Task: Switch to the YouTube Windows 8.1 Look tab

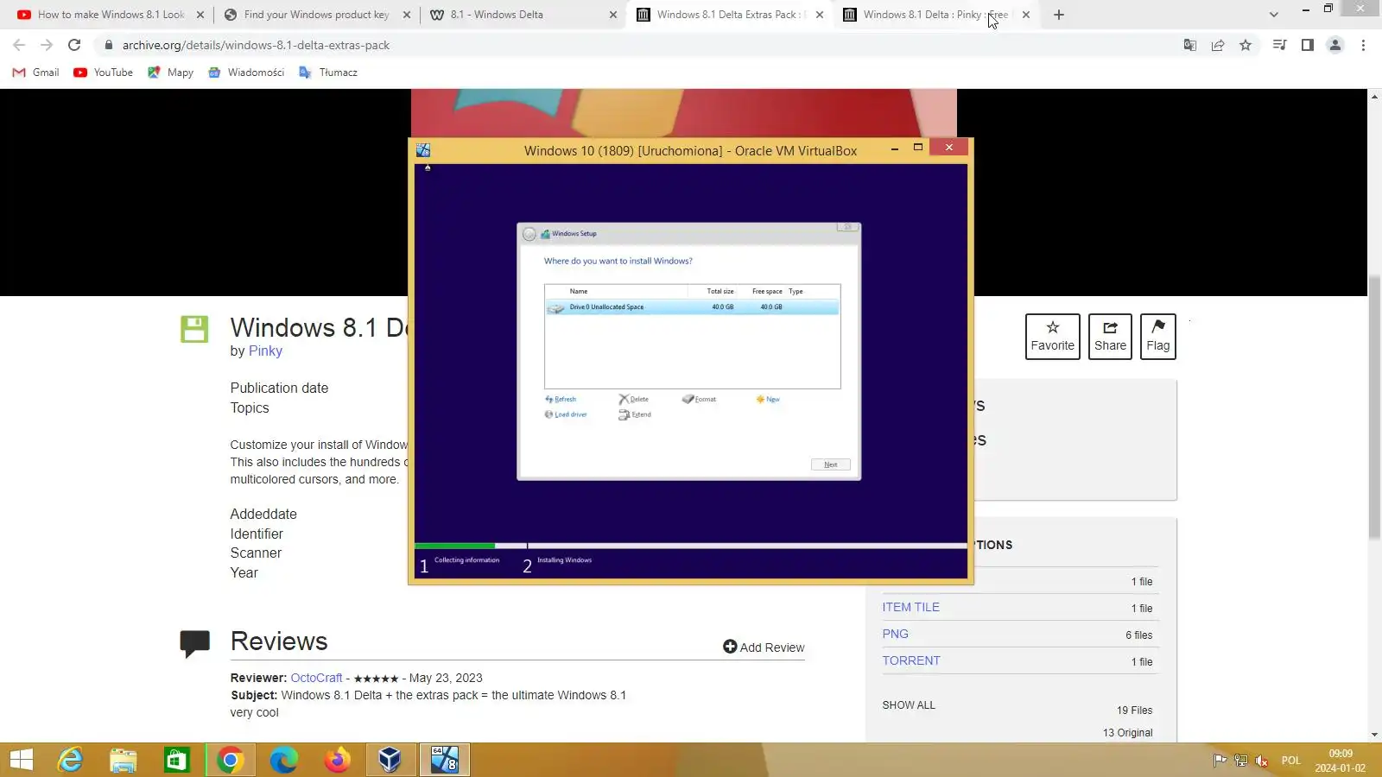Action: [111, 15]
